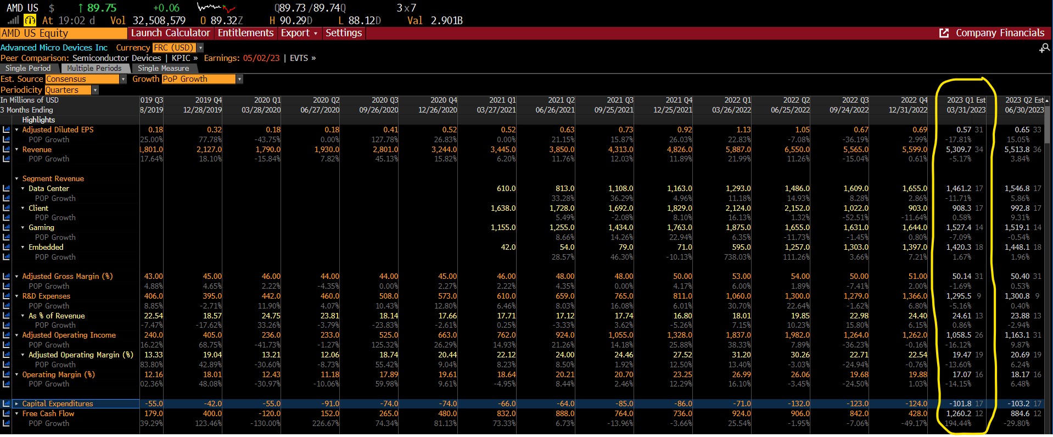Screen dimensions: 1053x437
Task: Open the Est. Source Consensus dropdown
Action: (123, 79)
